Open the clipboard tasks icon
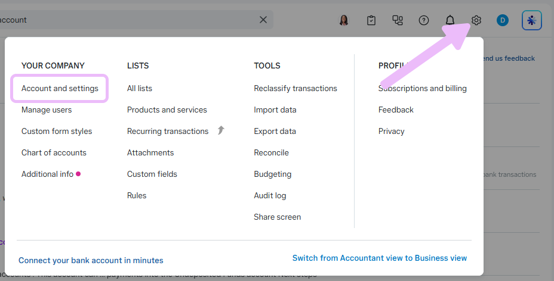This screenshot has width=554, height=281. (371, 20)
